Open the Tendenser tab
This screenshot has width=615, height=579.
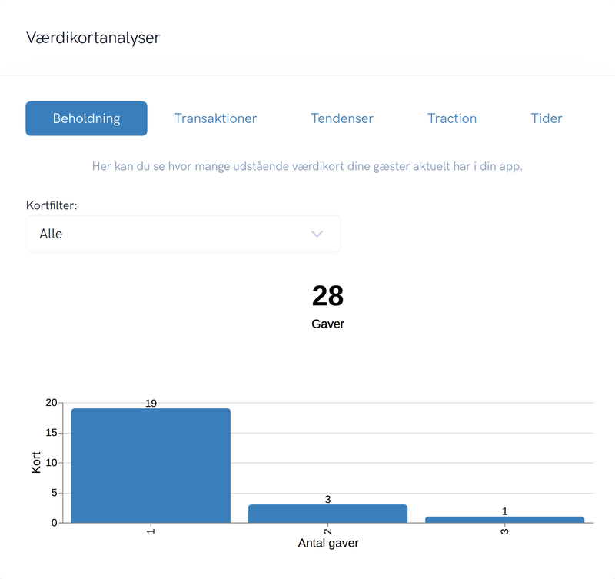342,118
